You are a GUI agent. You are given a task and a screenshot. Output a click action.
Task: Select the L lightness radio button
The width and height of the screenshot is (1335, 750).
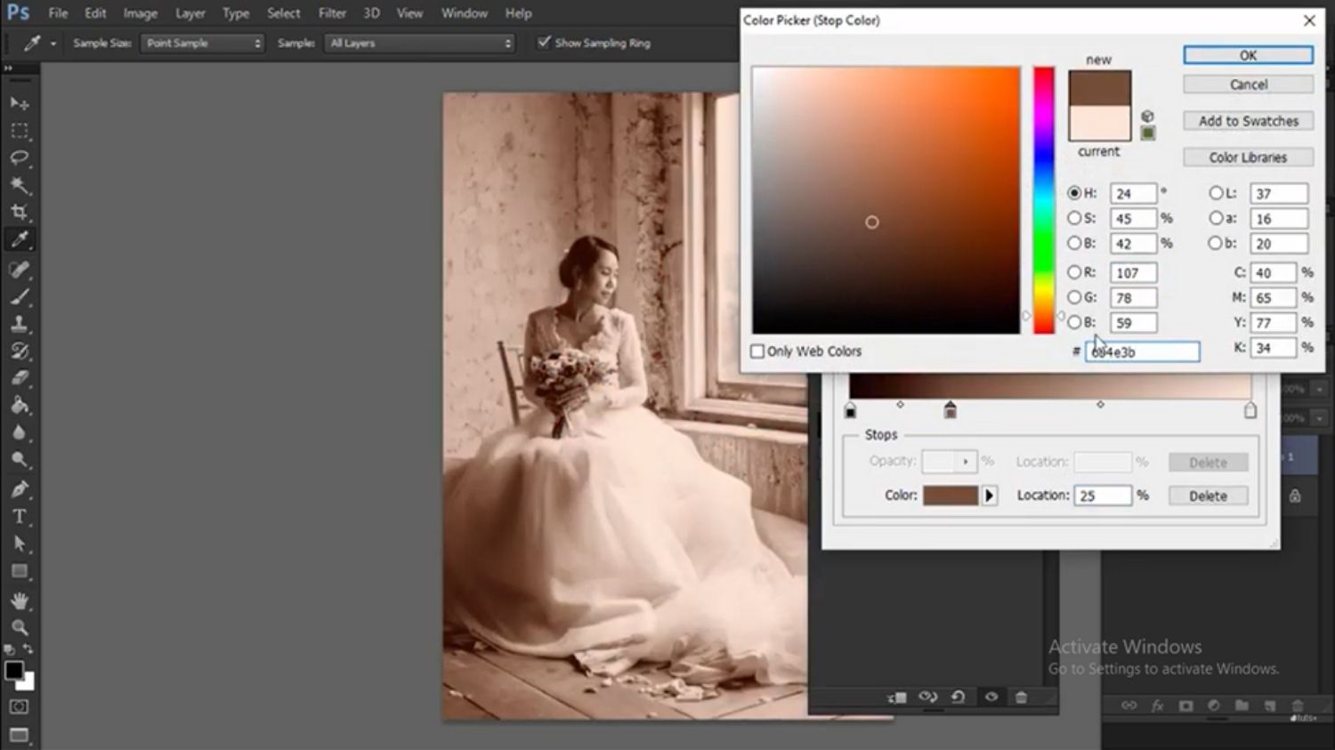tap(1216, 193)
